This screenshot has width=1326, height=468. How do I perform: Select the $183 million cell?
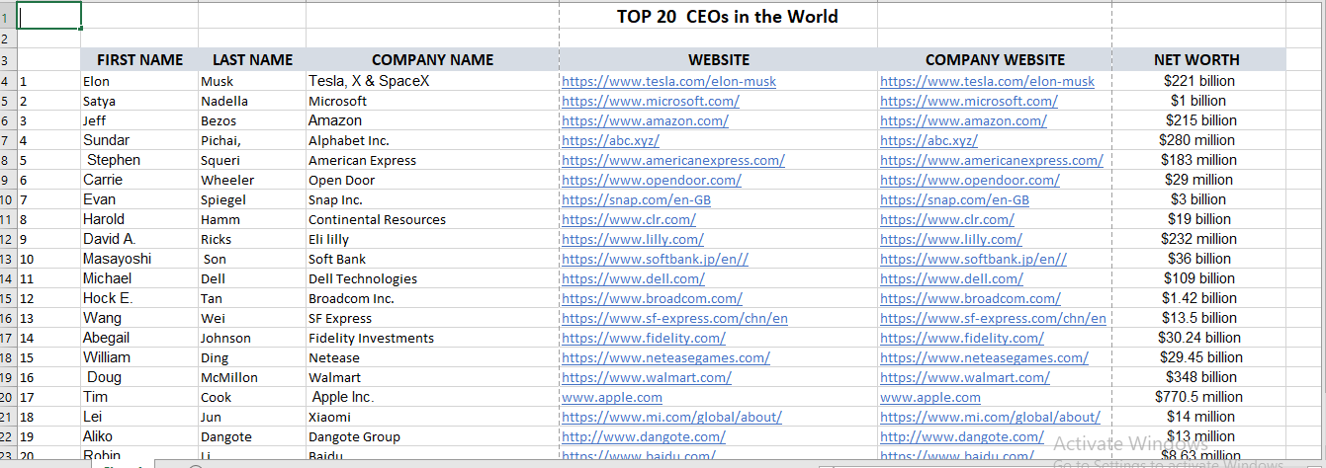tap(1198, 160)
